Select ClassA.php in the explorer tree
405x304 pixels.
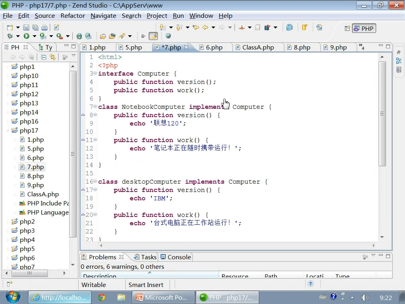coord(43,194)
